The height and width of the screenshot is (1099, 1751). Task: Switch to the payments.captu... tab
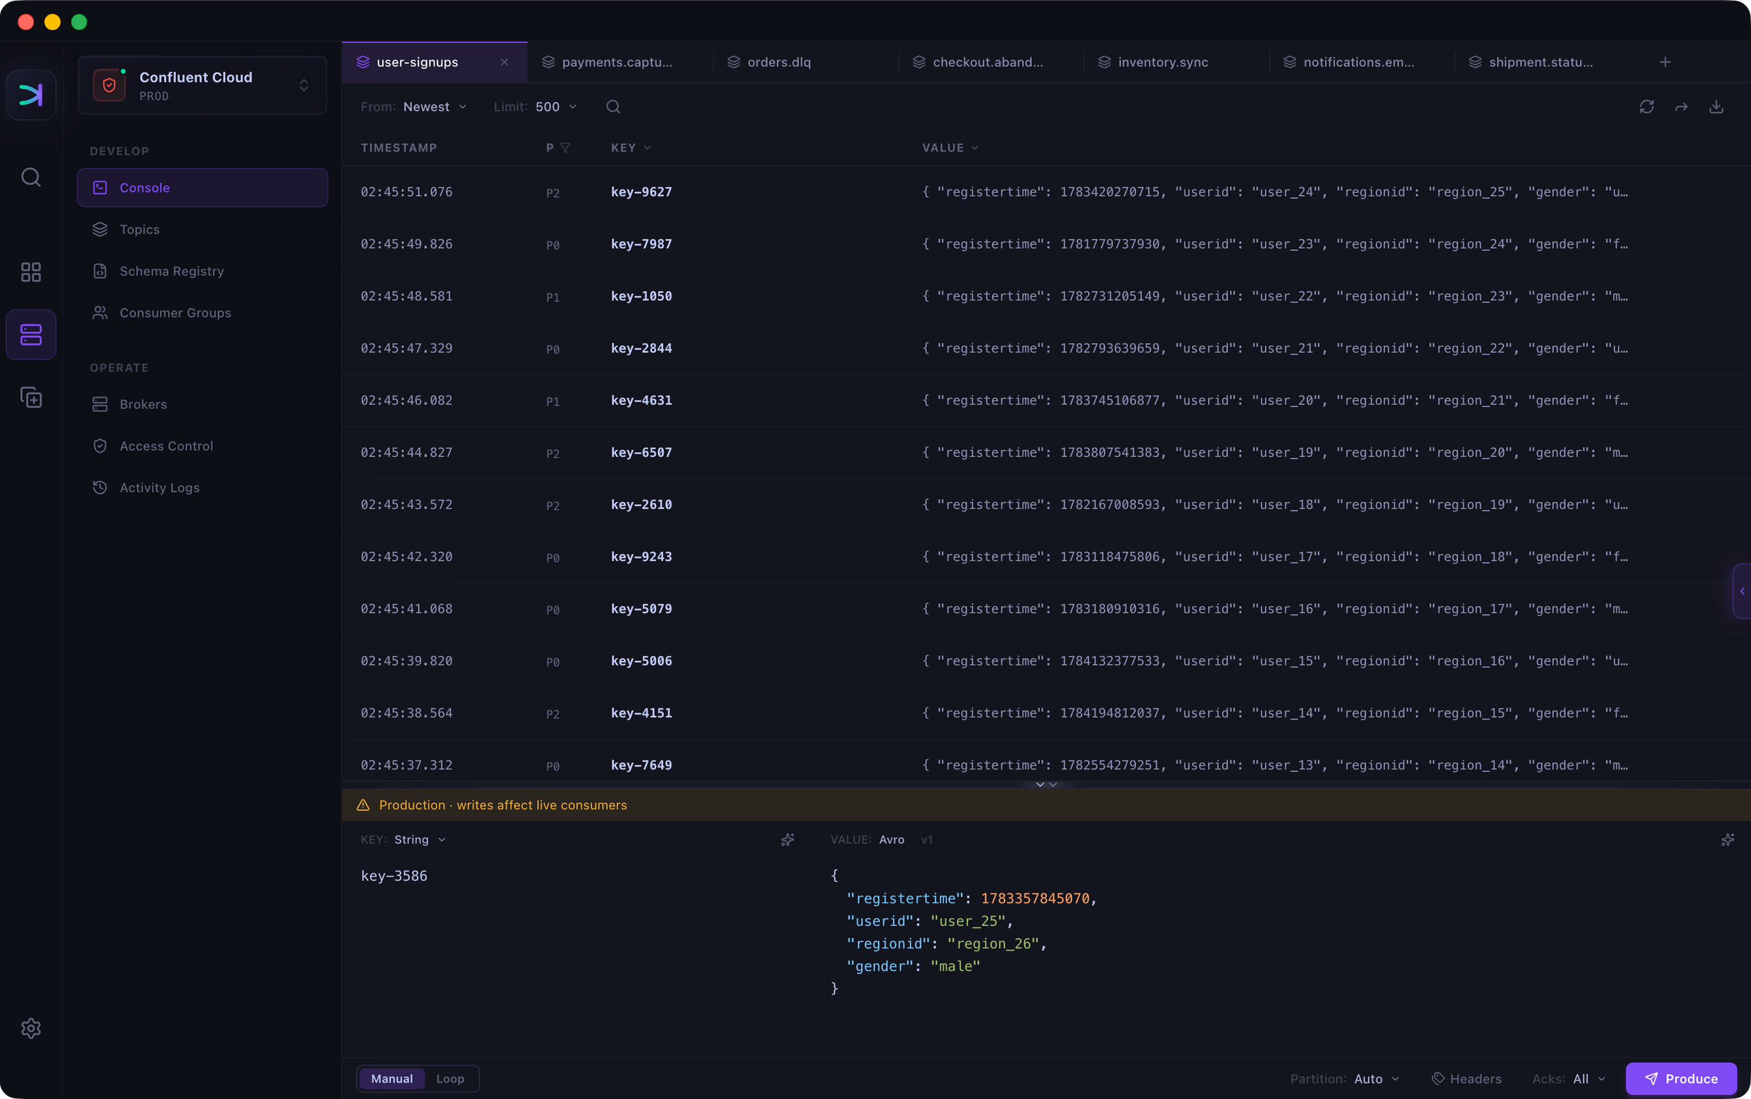pos(619,63)
